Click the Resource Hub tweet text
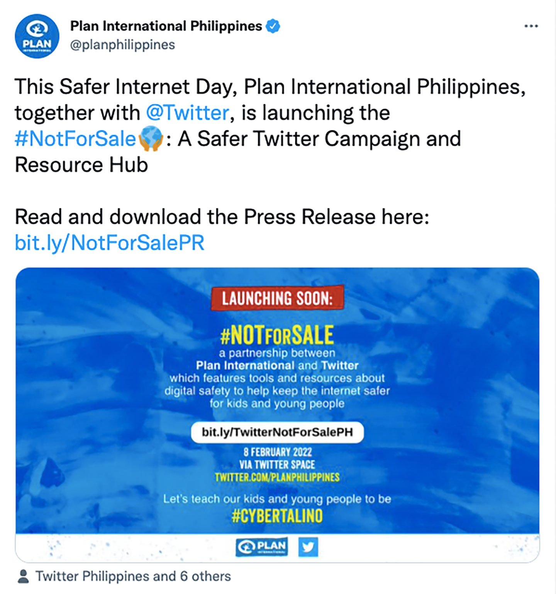 81,165
